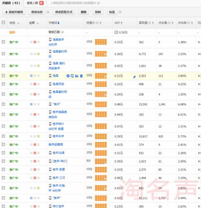Screen dimensions: 201x208
Task: Open the 状态 filter dropdown
Action: click(18, 23)
